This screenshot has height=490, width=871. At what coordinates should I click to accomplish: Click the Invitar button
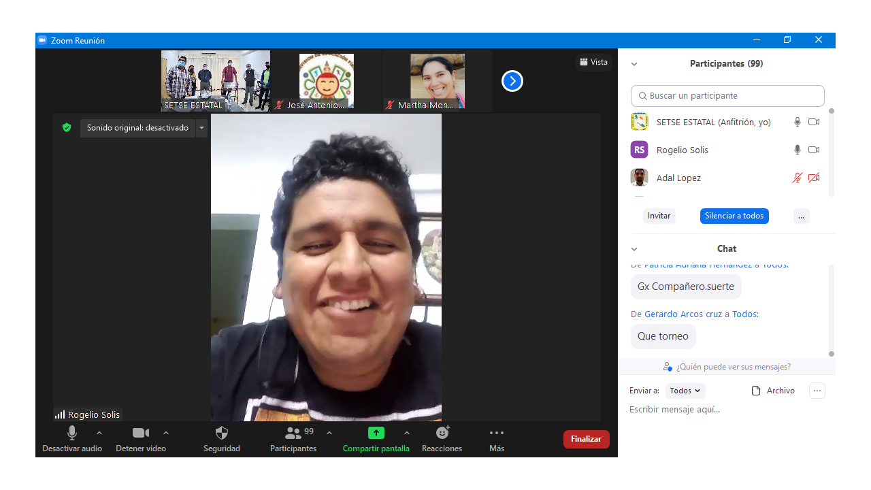(659, 216)
